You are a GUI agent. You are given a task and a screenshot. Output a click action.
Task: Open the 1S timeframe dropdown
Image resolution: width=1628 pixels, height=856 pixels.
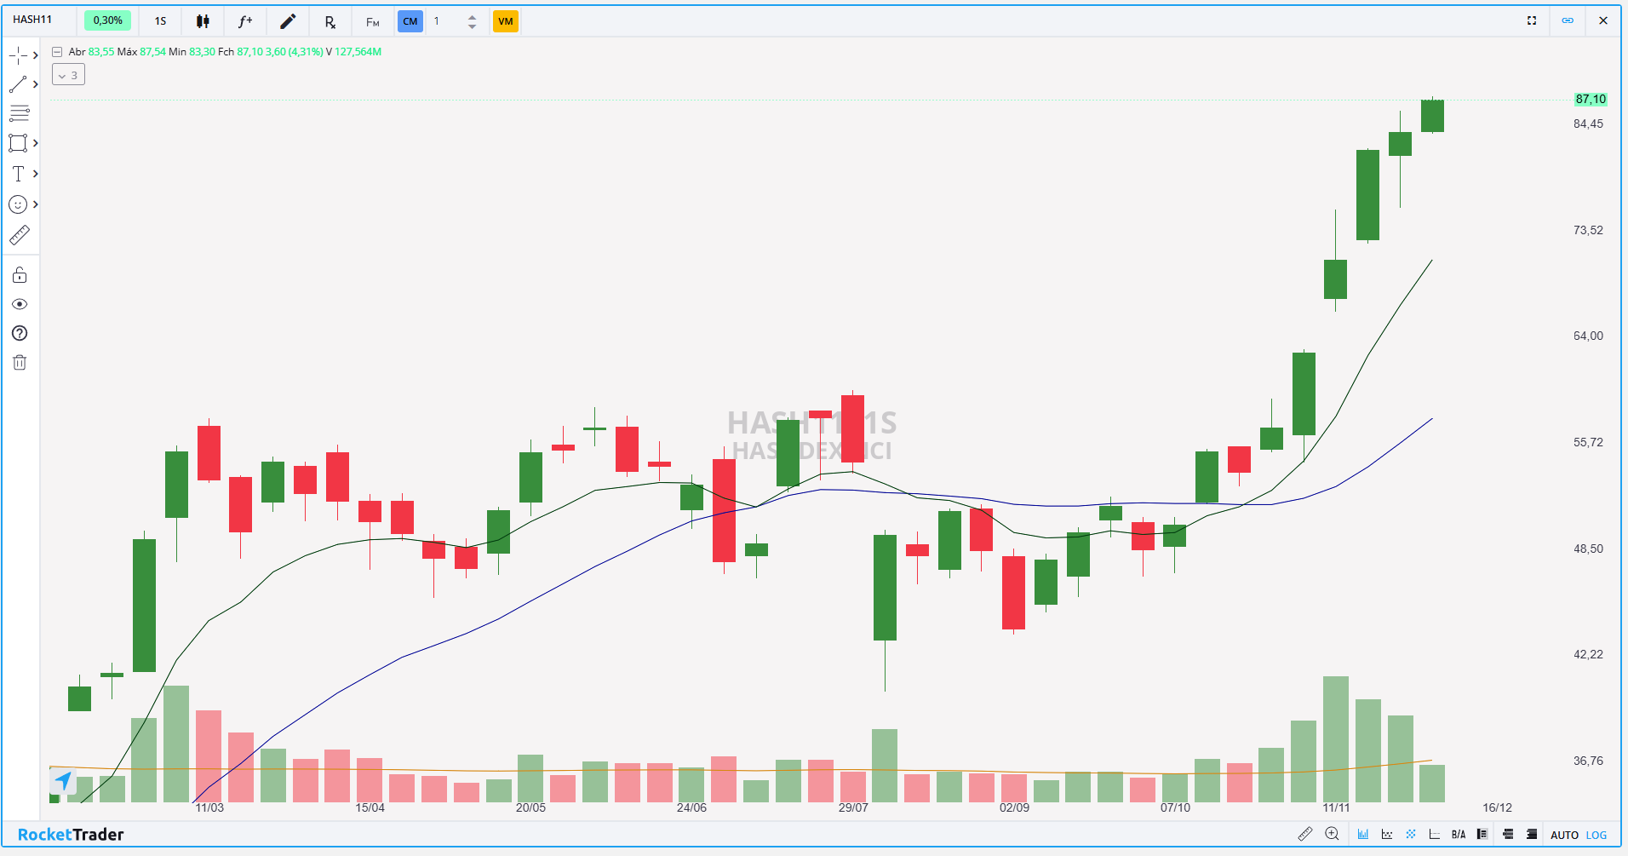(x=160, y=21)
